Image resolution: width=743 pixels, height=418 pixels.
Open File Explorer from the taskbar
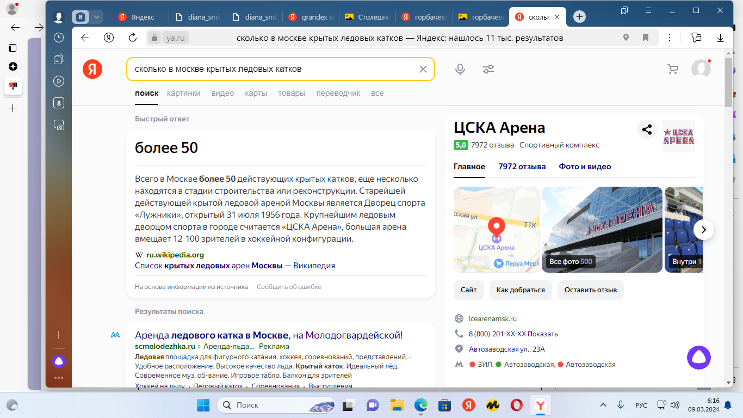[x=397, y=405]
